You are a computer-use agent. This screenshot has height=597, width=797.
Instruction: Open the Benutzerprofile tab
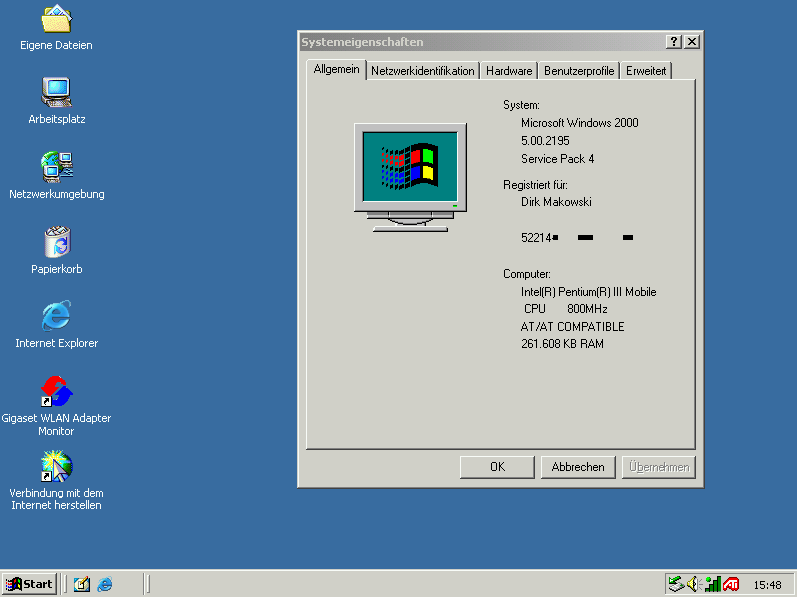pos(579,71)
